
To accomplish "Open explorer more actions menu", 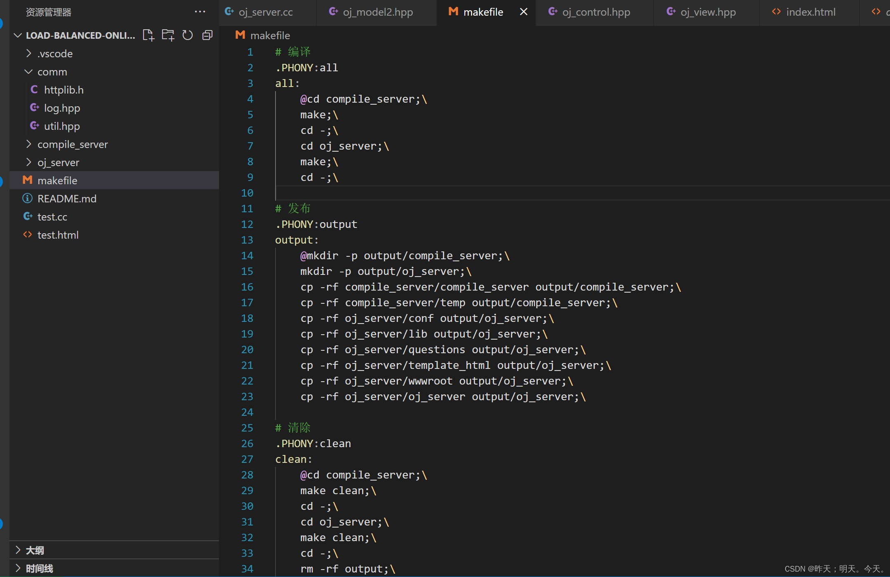I will 200,12.
